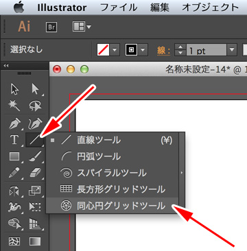The image size is (247, 251).
Task: Select the Pencil tool
Action: click(x=14, y=173)
